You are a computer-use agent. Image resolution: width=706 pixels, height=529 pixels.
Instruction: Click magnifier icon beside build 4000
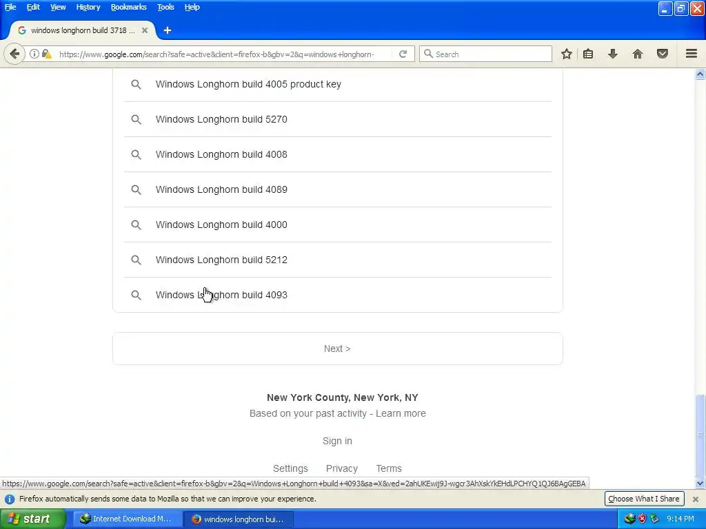(x=136, y=225)
